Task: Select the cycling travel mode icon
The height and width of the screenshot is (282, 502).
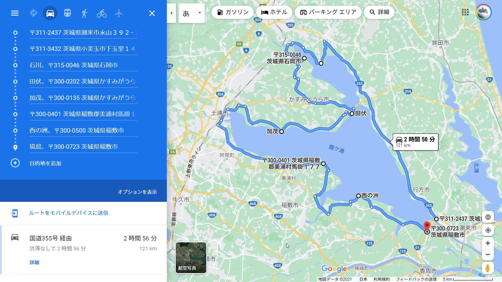Action: [101, 13]
